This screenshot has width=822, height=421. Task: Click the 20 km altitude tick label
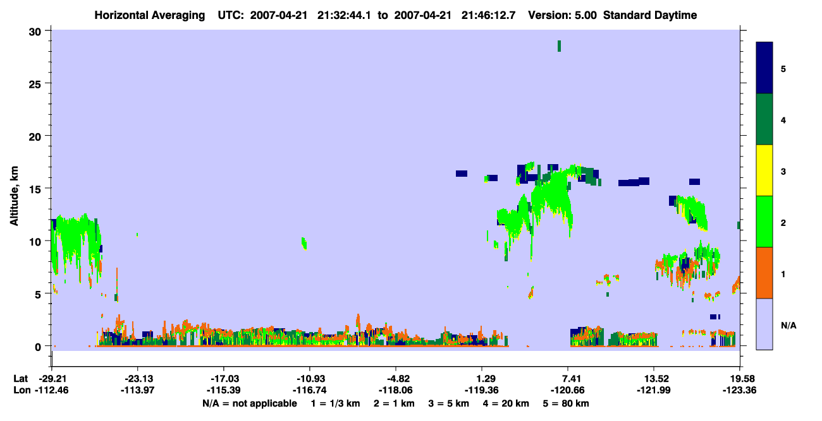coord(37,136)
